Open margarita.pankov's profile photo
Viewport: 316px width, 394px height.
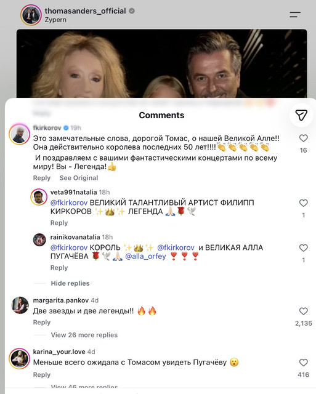[x=20, y=305]
